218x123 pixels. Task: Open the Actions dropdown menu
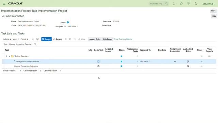pos(7,39)
